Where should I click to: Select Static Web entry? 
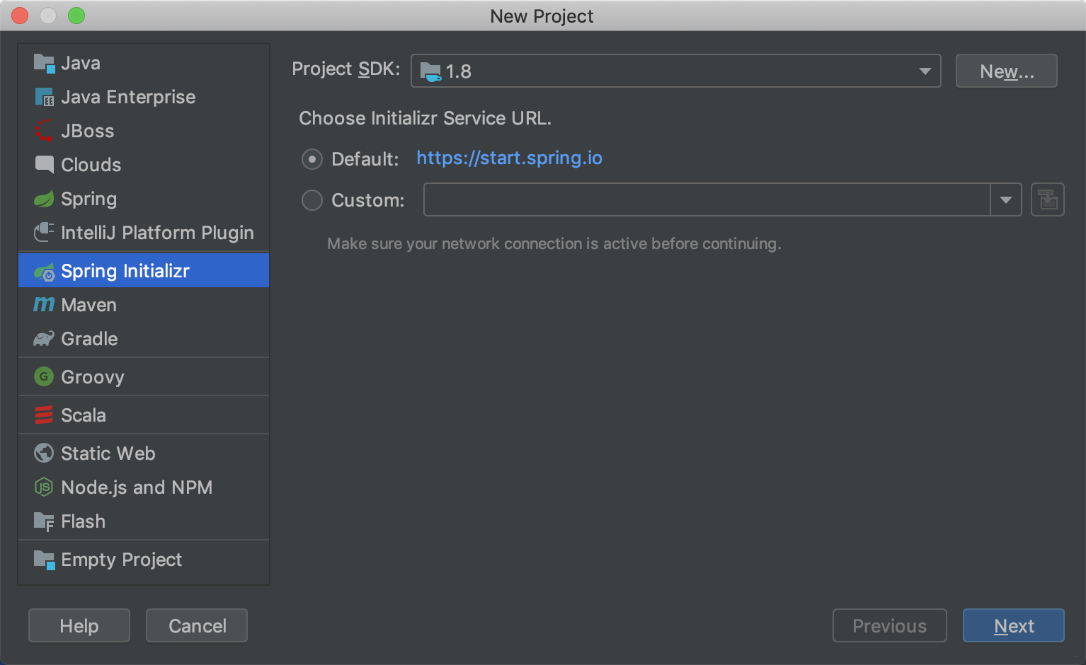pos(144,453)
